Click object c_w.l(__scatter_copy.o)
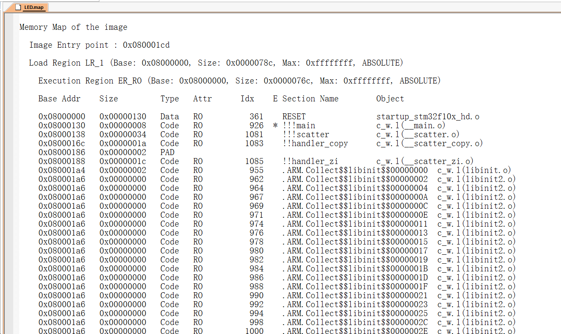 point(430,144)
